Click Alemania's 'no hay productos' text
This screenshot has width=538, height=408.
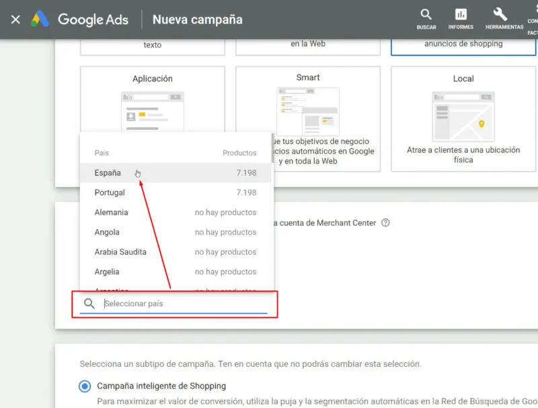click(225, 213)
